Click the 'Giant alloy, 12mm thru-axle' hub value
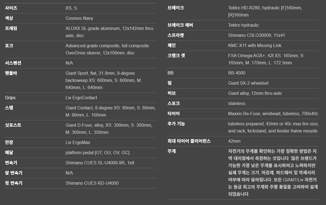 click(x=255, y=93)
